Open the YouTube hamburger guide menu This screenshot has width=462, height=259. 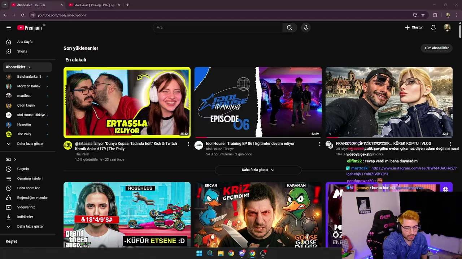pyautogui.click(x=9, y=28)
